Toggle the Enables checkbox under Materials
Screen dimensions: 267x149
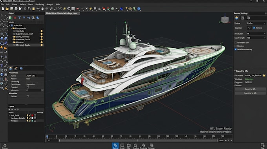(x=28, y=96)
